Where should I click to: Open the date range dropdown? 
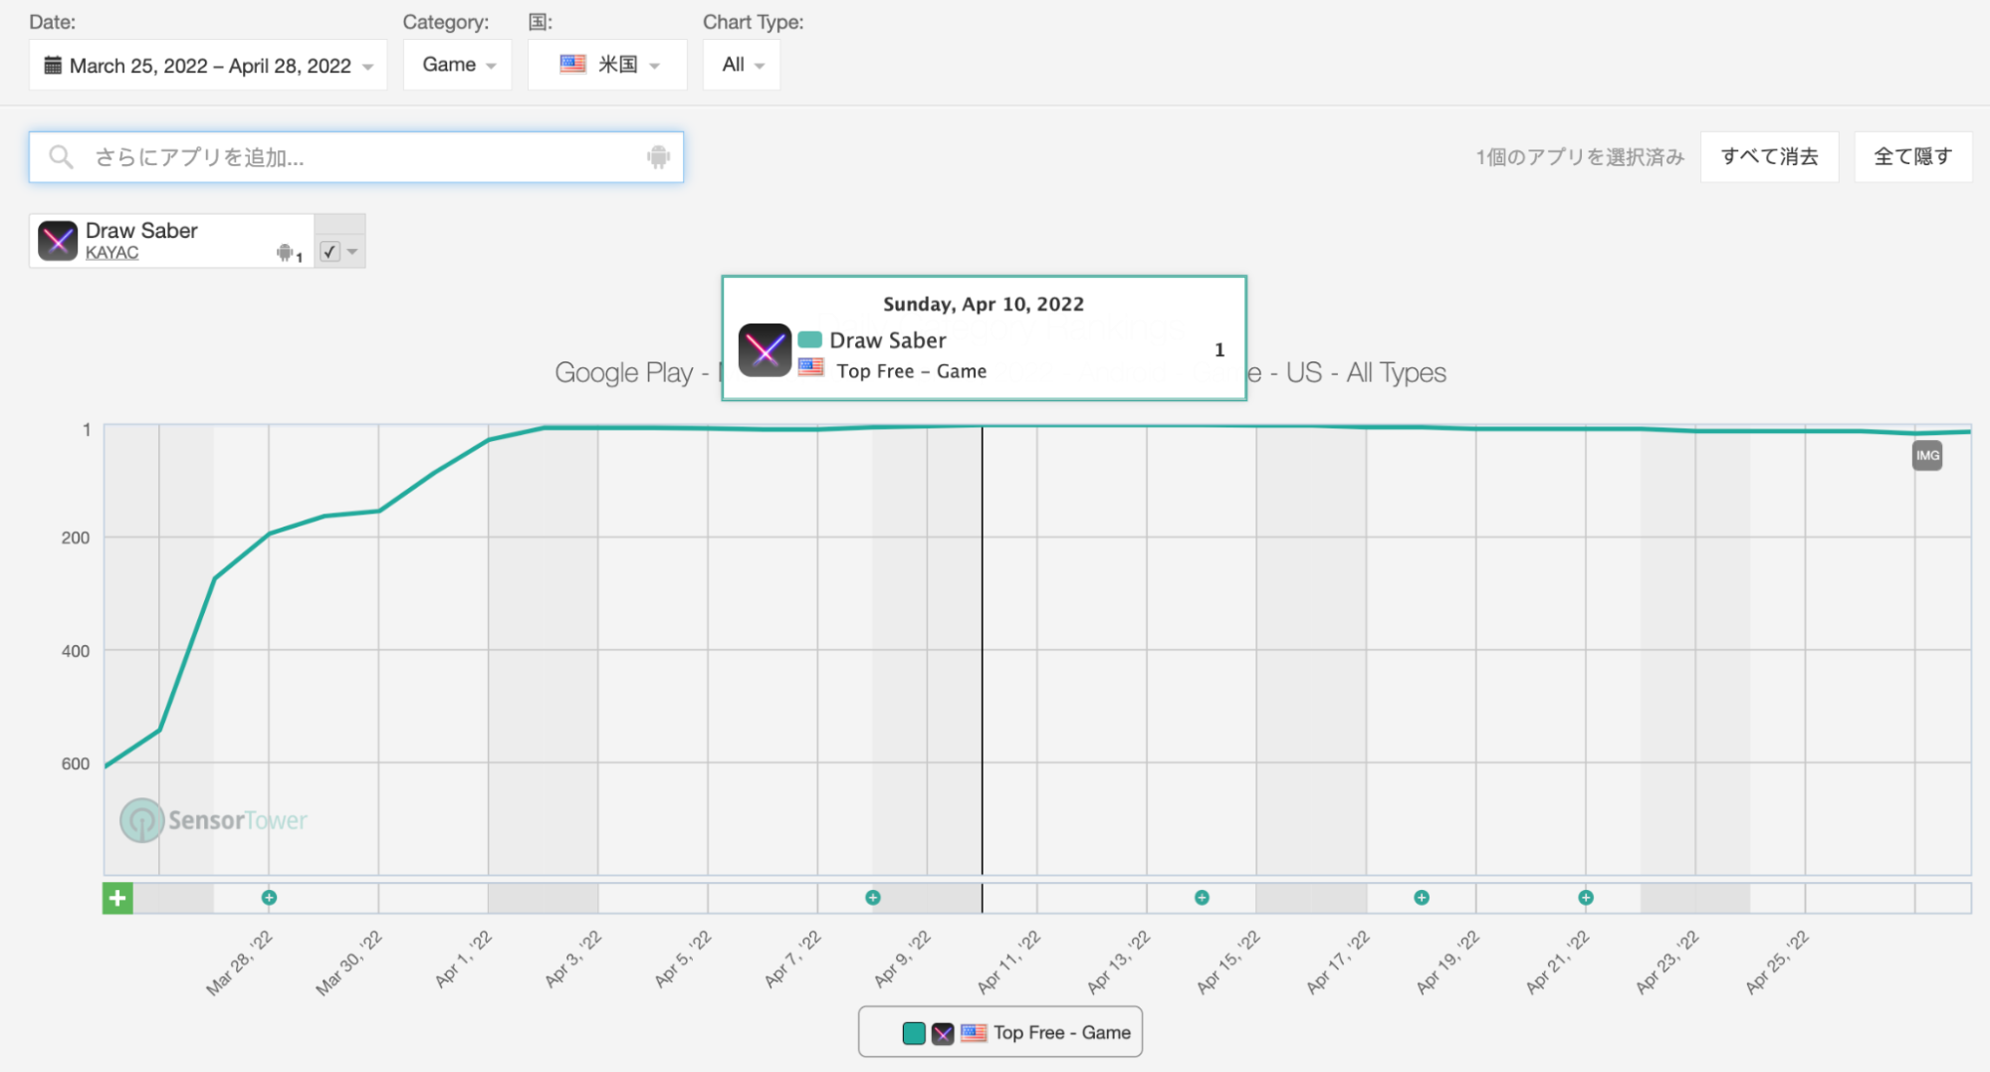(208, 66)
